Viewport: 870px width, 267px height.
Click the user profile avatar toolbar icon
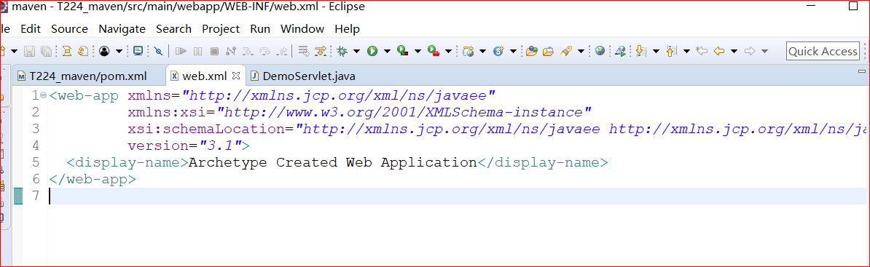tap(103, 52)
